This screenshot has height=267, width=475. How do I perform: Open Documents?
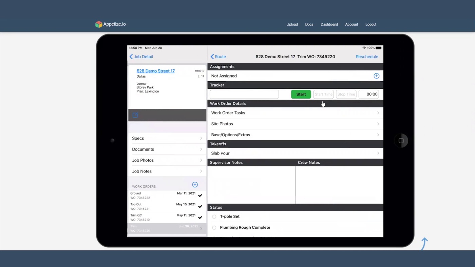point(167,149)
